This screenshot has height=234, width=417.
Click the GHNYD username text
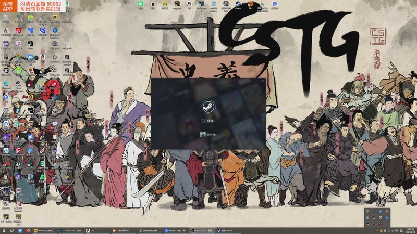click(x=211, y=135)
